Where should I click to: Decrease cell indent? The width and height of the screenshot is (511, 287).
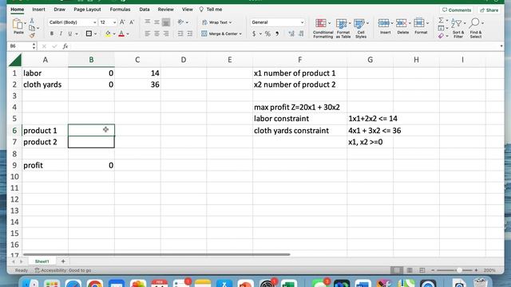180,33
